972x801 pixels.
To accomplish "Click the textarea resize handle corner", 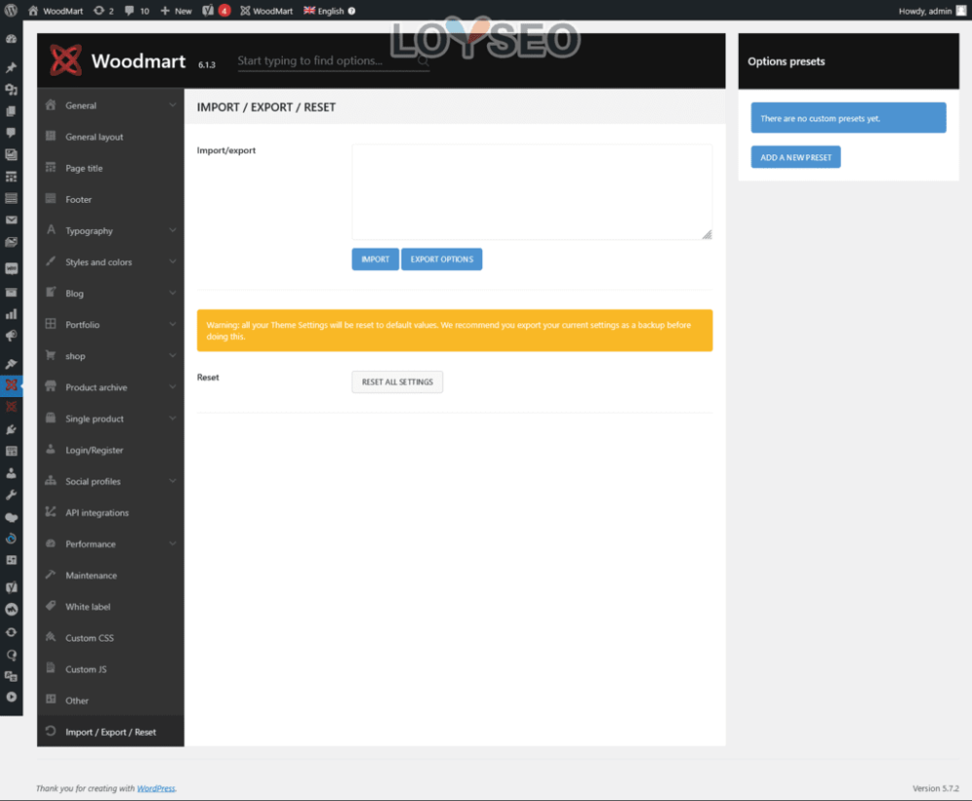I will click(708, 234).
